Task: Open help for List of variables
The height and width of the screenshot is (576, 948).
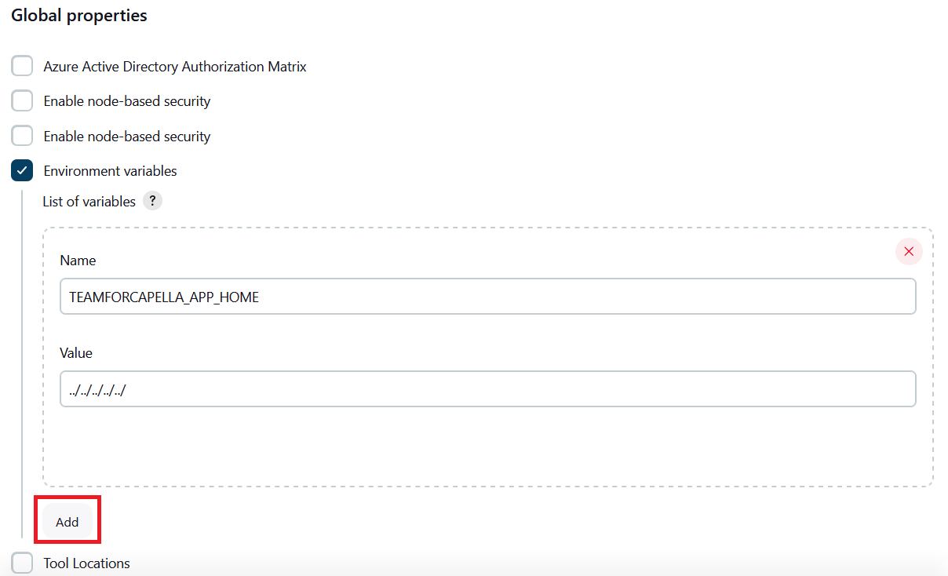Action: coord(153,202)
